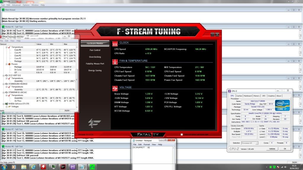Click the Validate button in CPU-Z

click(x=272, y=149)
